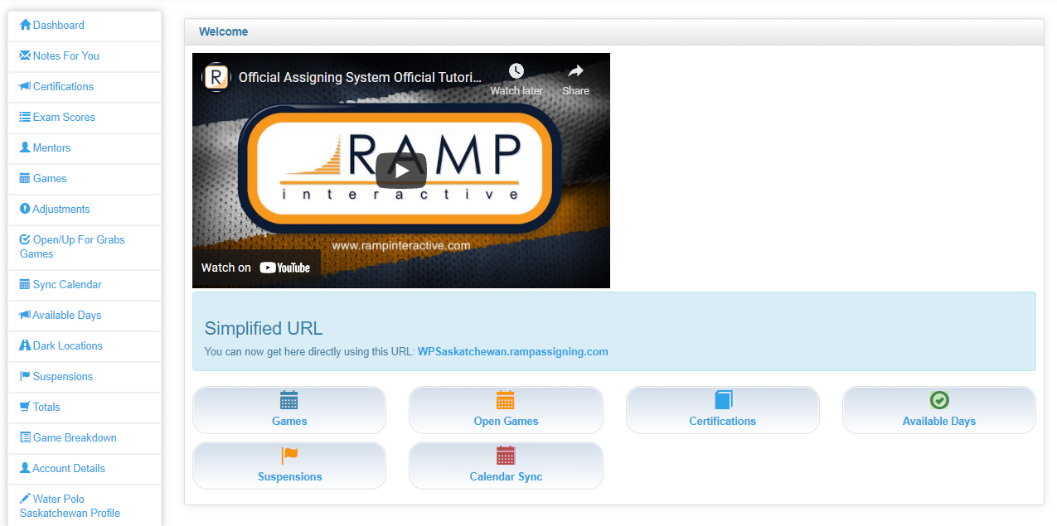Click the road icon beside Dark Locations
The height and width of the screenshot is (526, 1057).
coord(25,345)
